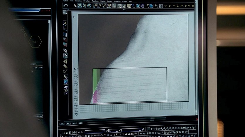Click the left arrow icon in top toolbar
Screen dimensions: 245x137
click(x=170, y=6)
